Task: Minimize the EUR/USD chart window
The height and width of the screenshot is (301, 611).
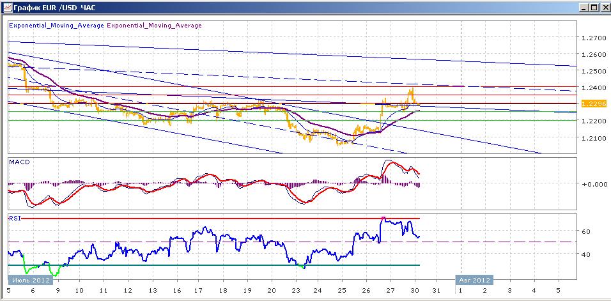Action: click(584, 7)
